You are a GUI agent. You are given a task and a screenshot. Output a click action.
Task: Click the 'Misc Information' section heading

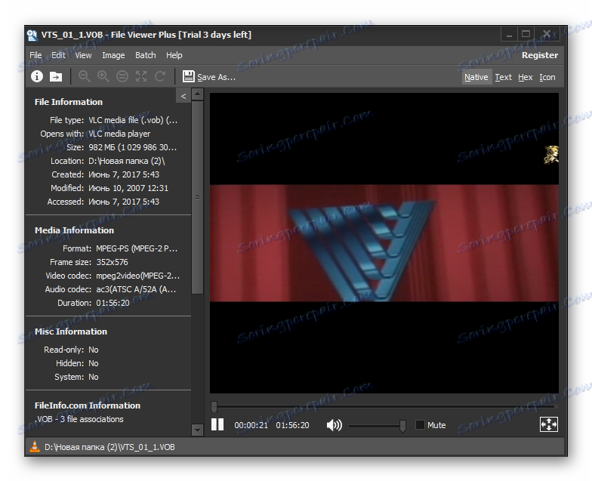pyautogui.click(x=71, y=331)
